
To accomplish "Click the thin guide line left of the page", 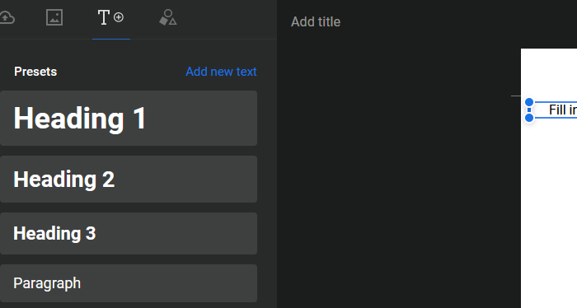I will [516, 96].
